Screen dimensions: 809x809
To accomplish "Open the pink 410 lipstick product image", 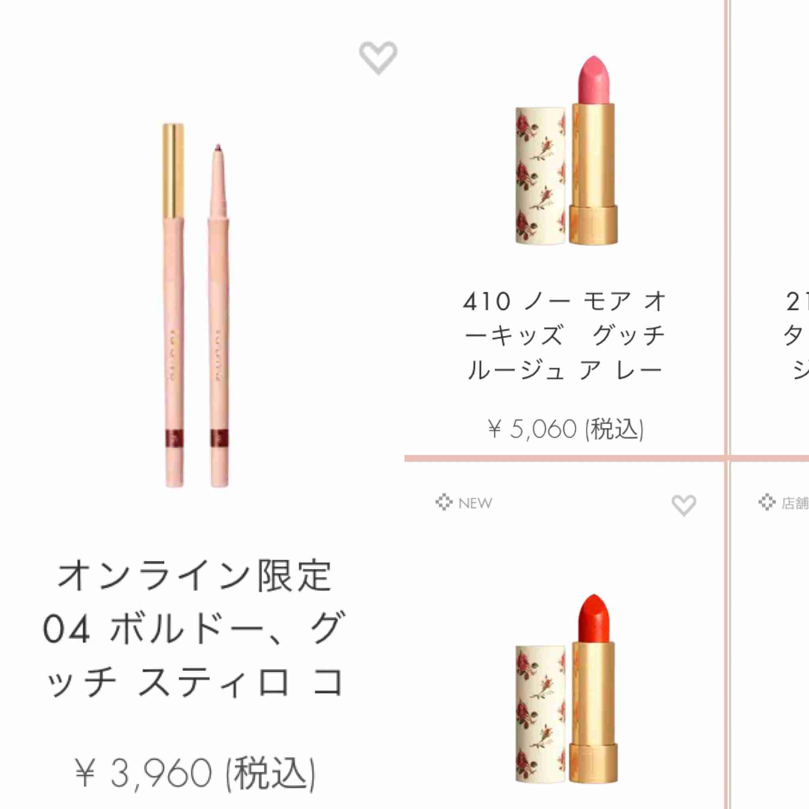I will click(x=566, y=150).
